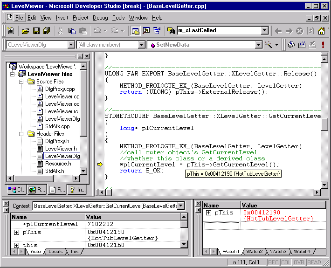331x268 pixels.
Task: Click the Cut scissors icon
Action: click(x=60, y=31)
